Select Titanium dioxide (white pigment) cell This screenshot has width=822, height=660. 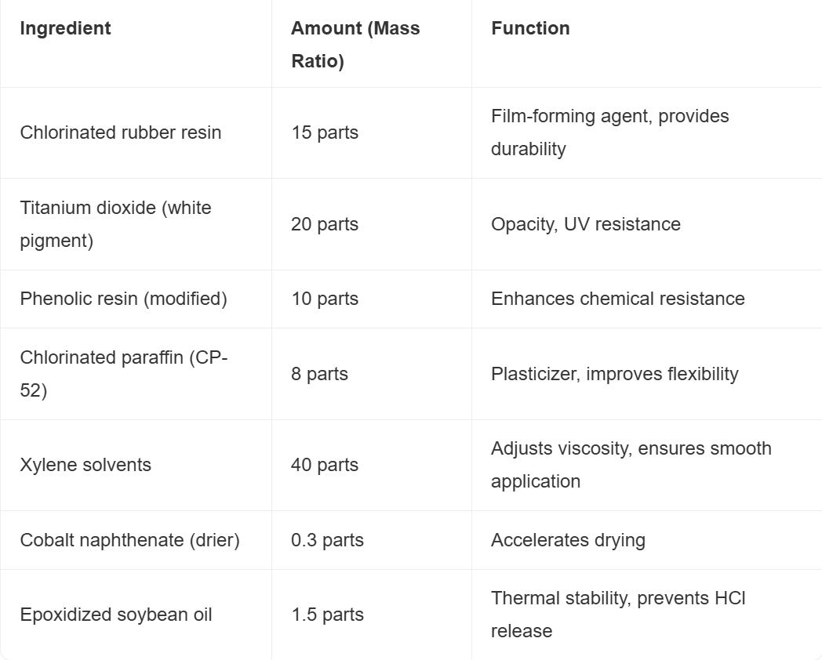pyautogui.click(x=115, y=224)
